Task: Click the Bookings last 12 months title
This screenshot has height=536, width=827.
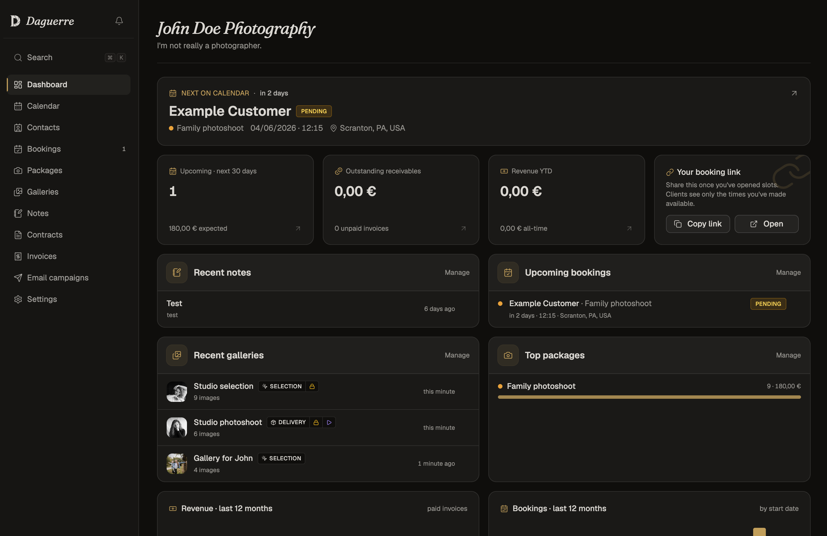Action: coord(559,509)
